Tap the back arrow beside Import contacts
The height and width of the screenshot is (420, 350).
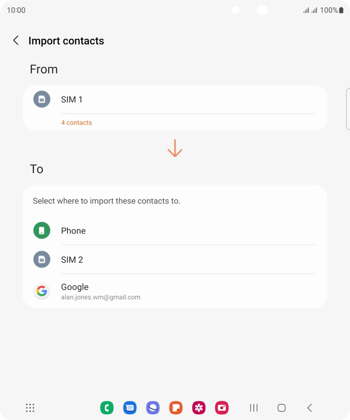tap(16, 41)
